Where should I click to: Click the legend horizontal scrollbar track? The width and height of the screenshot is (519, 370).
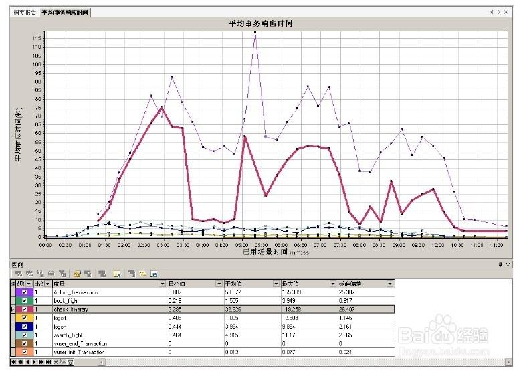point(268,362)
